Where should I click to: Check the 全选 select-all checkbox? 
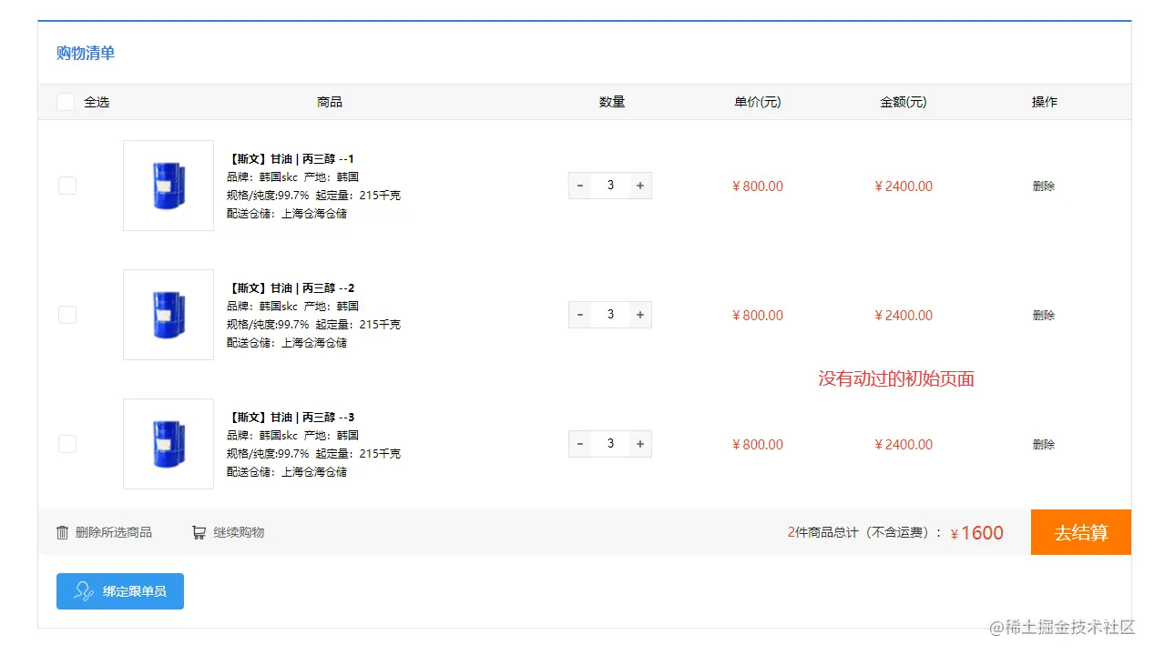[66, 102]
